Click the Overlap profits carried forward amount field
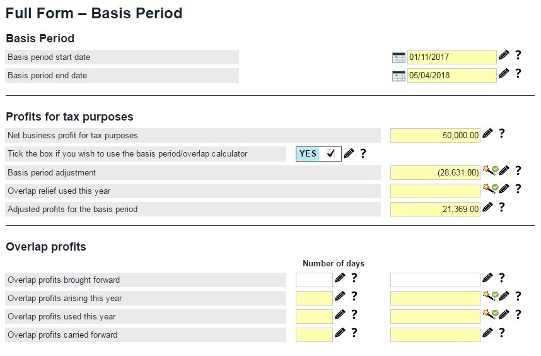 [435, 335]
